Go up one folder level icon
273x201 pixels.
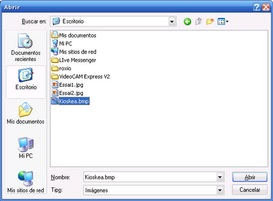[199, 21]
